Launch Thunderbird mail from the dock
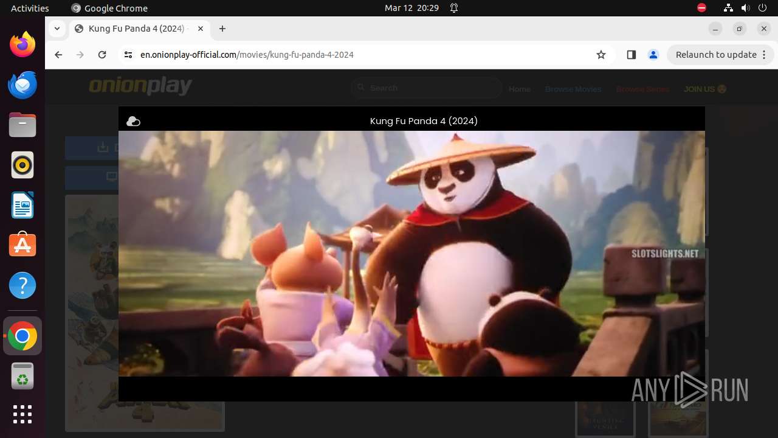The width and height of the screenshot is (778, 438). click(22, 85)
